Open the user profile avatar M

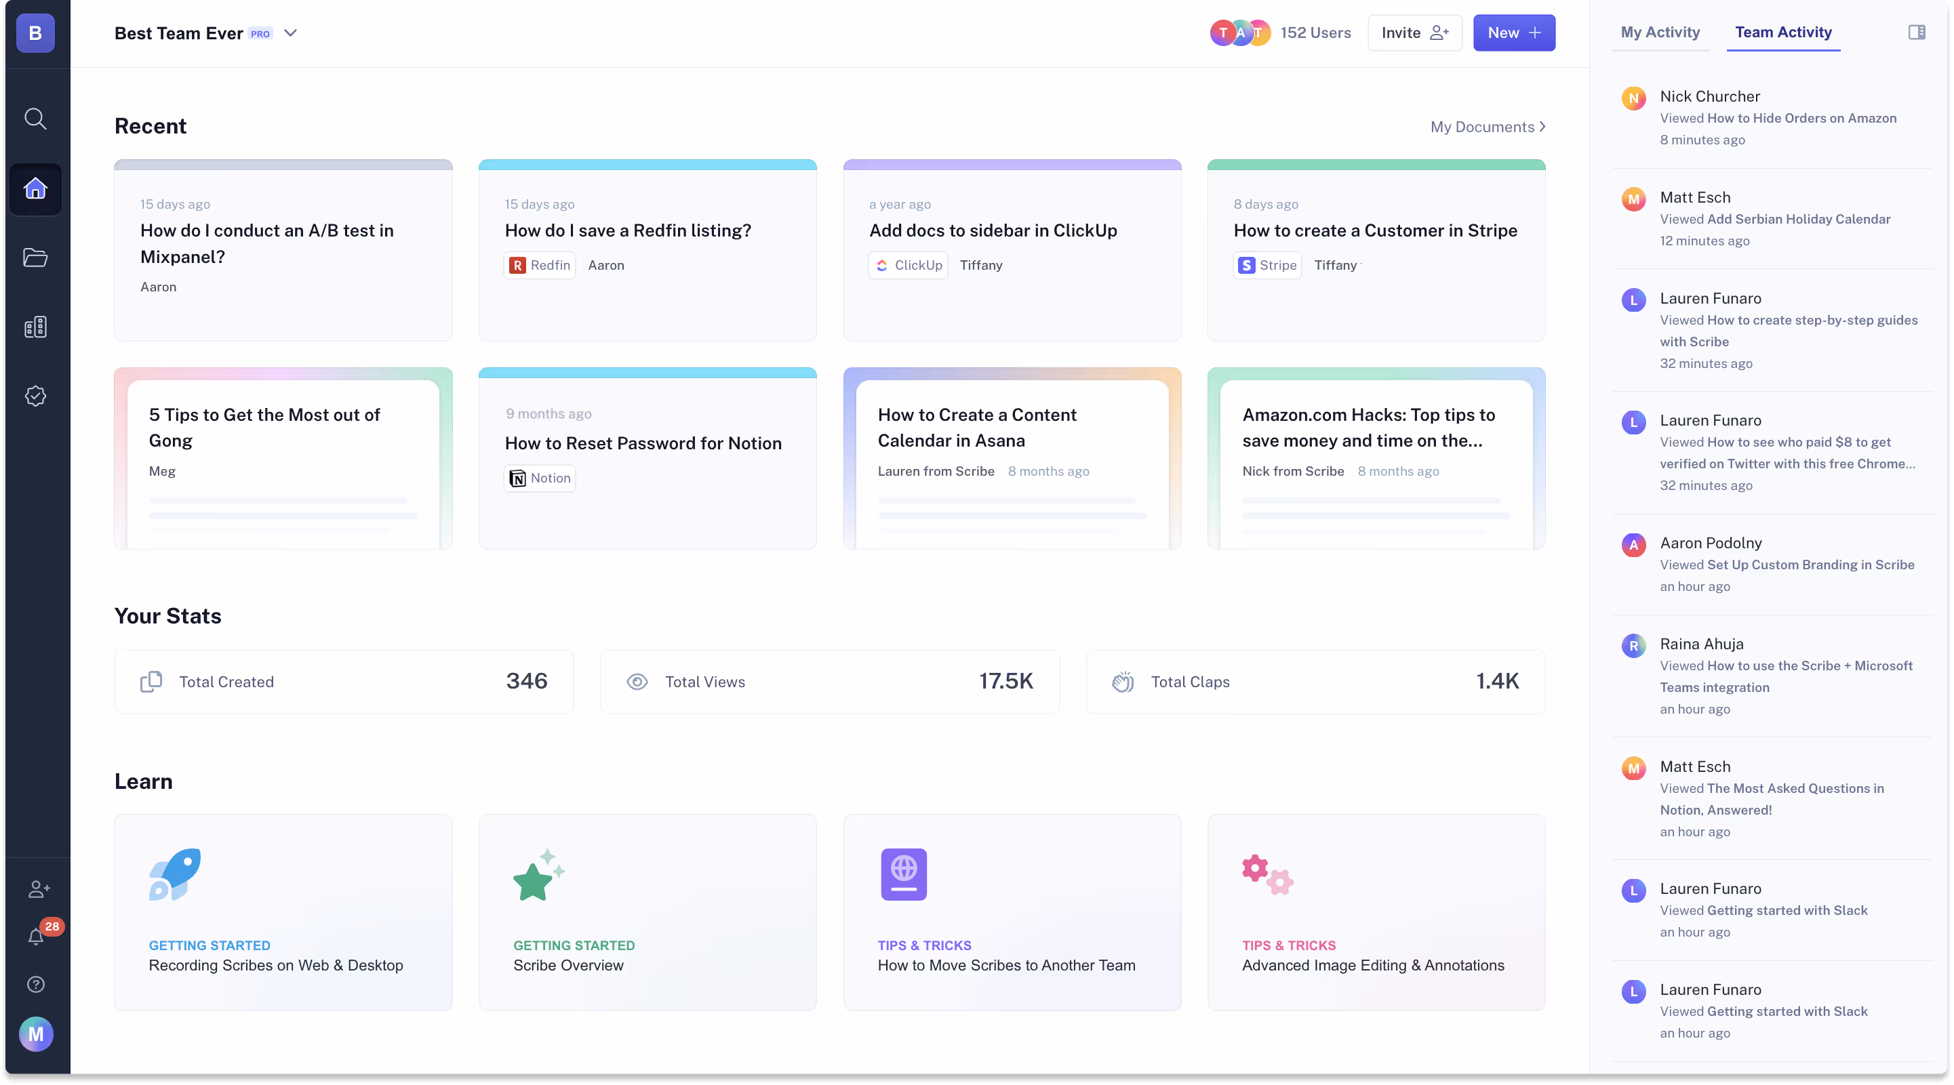pyautogui.click(x=36, y=1034)
